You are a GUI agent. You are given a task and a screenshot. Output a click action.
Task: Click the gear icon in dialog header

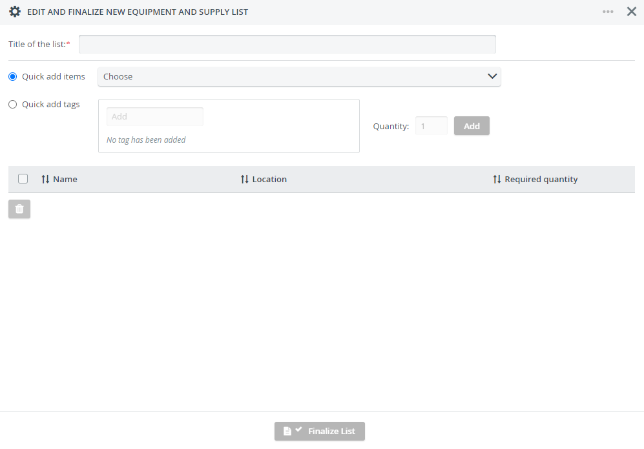coord(15,12)
